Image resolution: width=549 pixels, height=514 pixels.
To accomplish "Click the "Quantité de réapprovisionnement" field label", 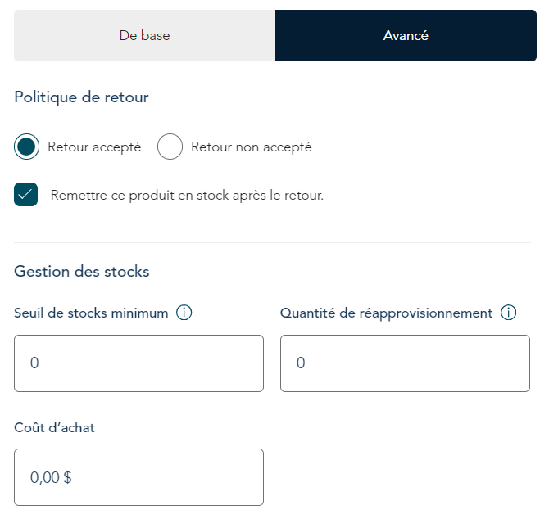I will pyautogui.click(x=386, y=313).
